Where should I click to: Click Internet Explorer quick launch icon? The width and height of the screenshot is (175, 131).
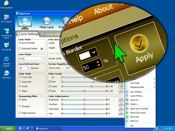point(24,129)
